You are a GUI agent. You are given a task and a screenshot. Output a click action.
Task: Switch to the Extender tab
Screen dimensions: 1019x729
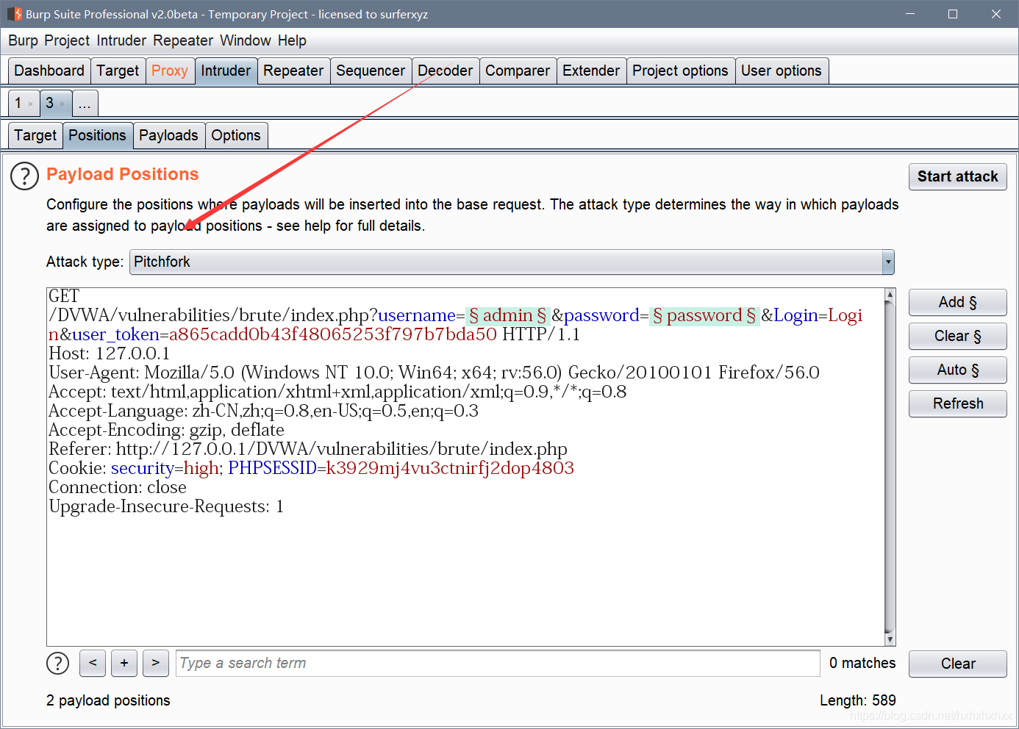click(x=591, y=71)
